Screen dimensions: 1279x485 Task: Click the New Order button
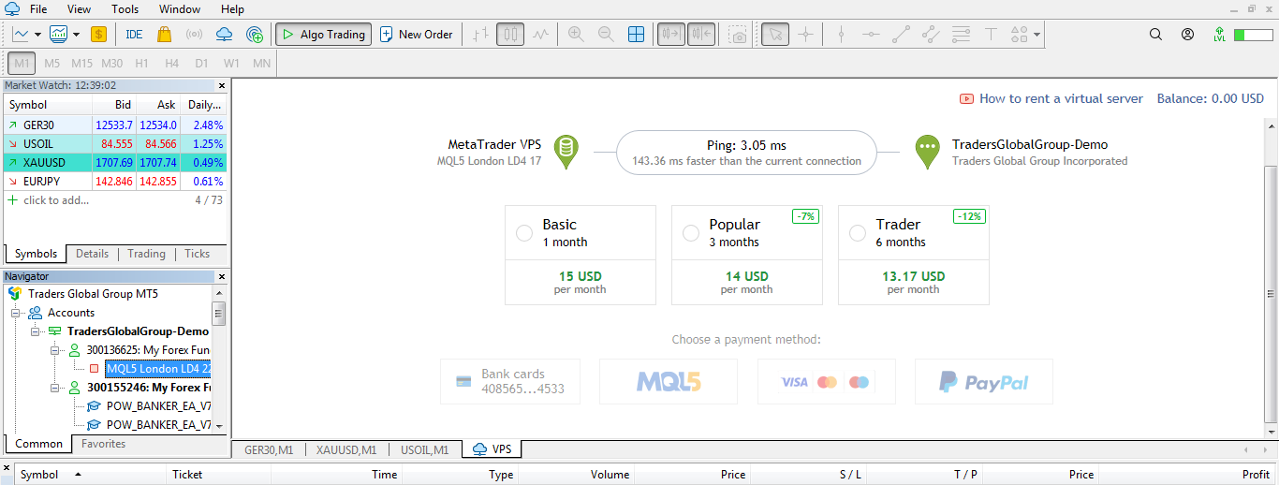click(x=417, y=35)
